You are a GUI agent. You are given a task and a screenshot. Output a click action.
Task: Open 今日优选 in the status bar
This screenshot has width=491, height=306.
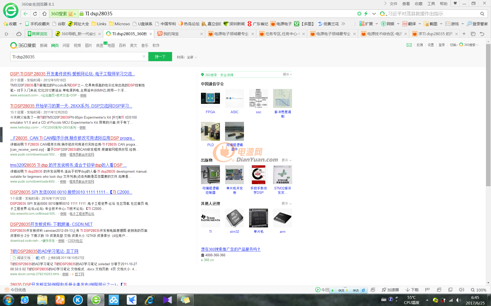[x=15, y=290]
